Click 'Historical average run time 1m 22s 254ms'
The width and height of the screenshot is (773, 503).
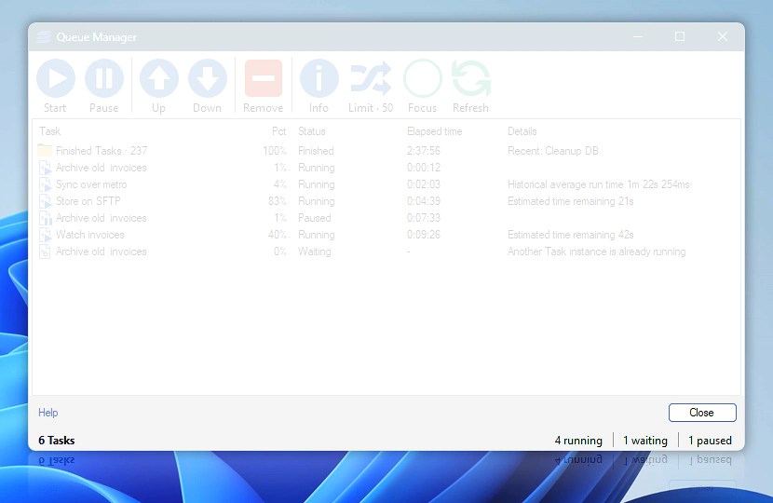pyautogui.click(x=599, y=184)
